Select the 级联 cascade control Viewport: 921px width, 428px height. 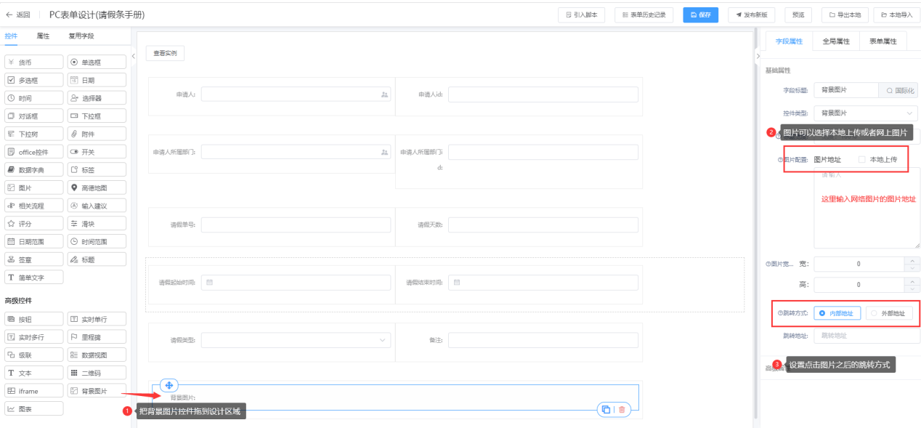pyautogui.click(x=33, y=355)
